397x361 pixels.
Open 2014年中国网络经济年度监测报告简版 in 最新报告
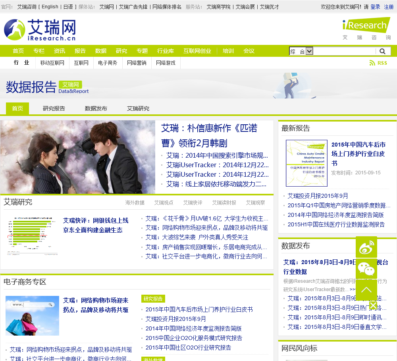(336, 215)
